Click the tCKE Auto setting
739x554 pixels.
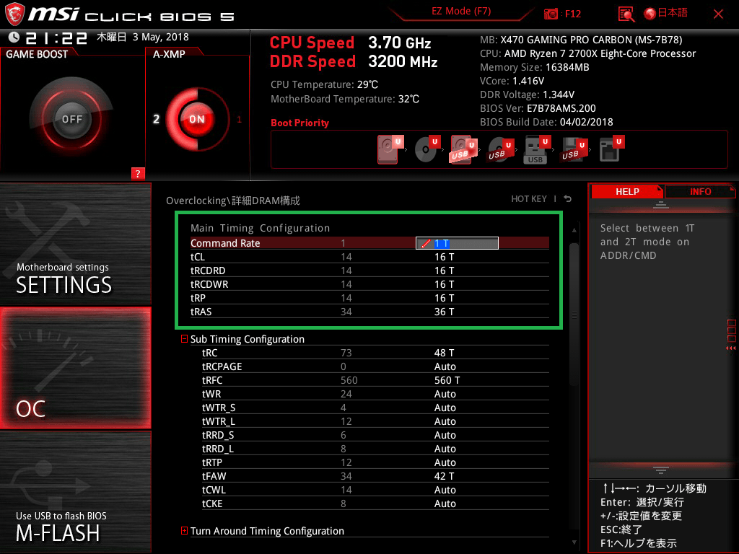[445, 504]
